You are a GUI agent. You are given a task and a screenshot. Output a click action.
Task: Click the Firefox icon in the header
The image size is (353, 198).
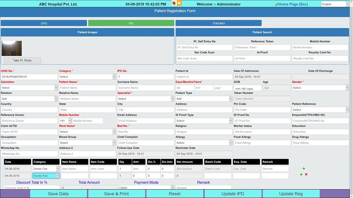[174, 3]
